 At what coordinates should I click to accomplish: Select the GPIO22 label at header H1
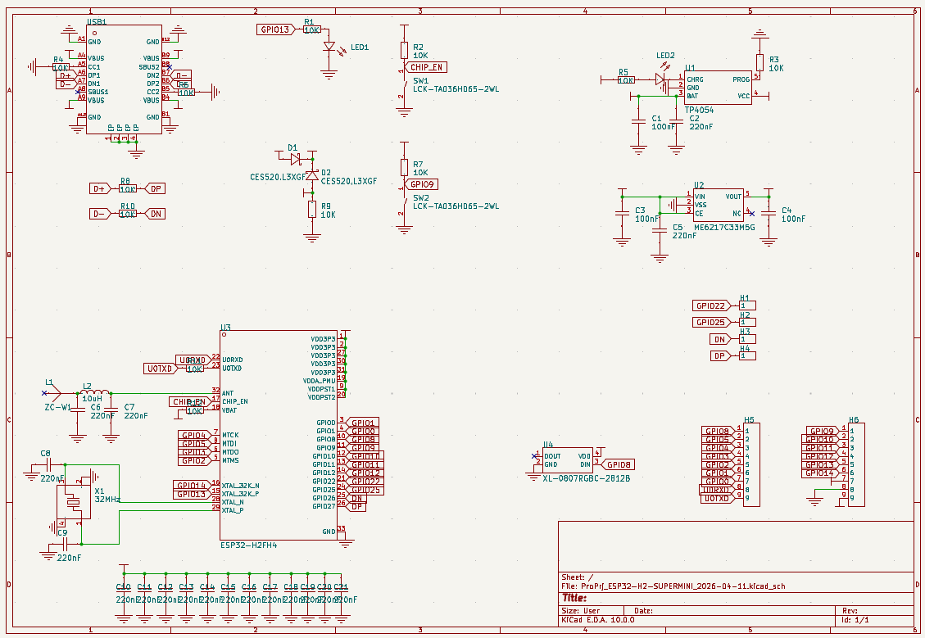click(x=711, y=305)
